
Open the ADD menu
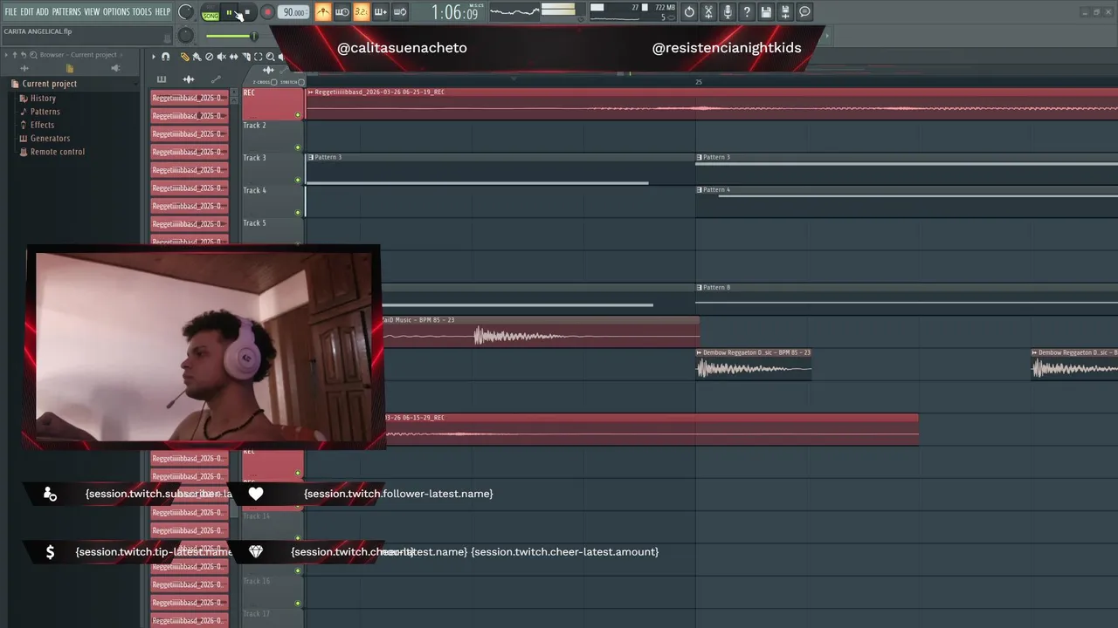pyautogui.click(x=43, y=12)
